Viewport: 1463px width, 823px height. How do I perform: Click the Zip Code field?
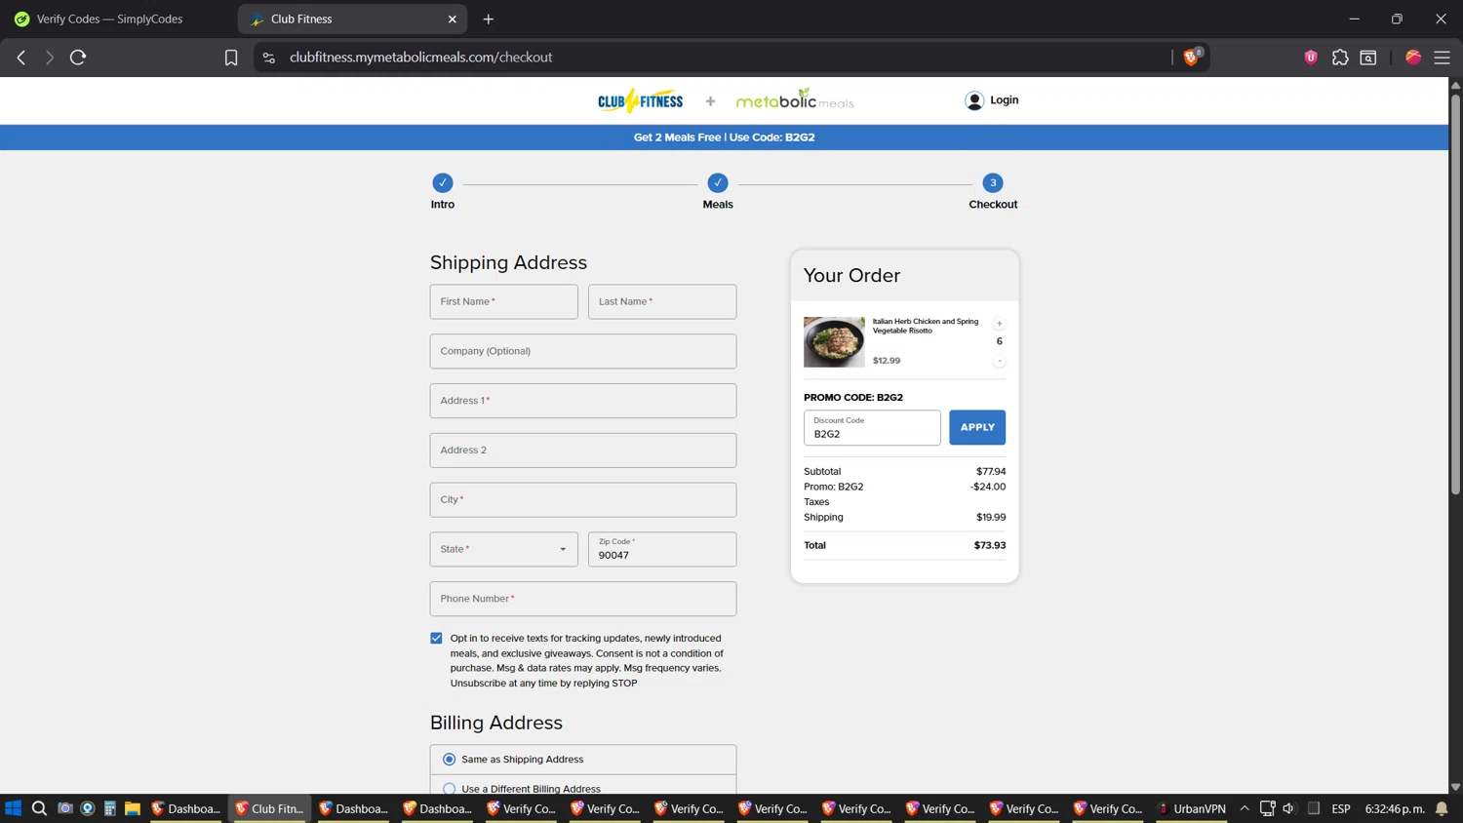[x=662, y=549]
